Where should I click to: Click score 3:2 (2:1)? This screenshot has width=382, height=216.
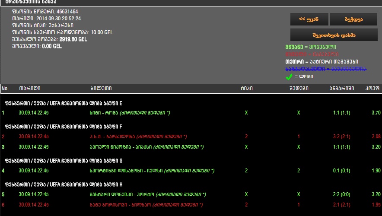click(x=341, y=137)
